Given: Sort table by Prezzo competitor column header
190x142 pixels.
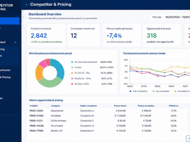Looking at the screenshot, I should click(x=146, y=106).
